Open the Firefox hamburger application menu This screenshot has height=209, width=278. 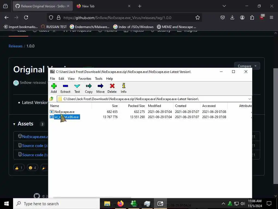click(271, 17)
